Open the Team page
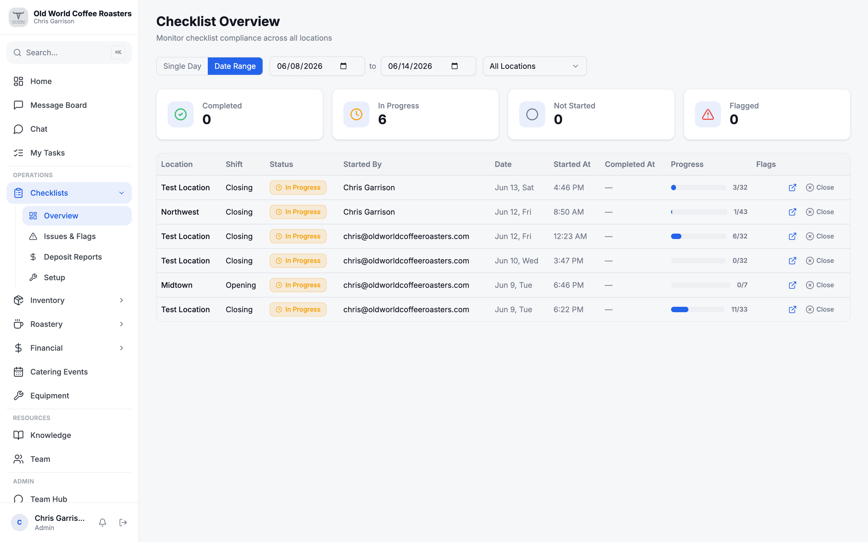The image size is (868, 542). (69, 459)
